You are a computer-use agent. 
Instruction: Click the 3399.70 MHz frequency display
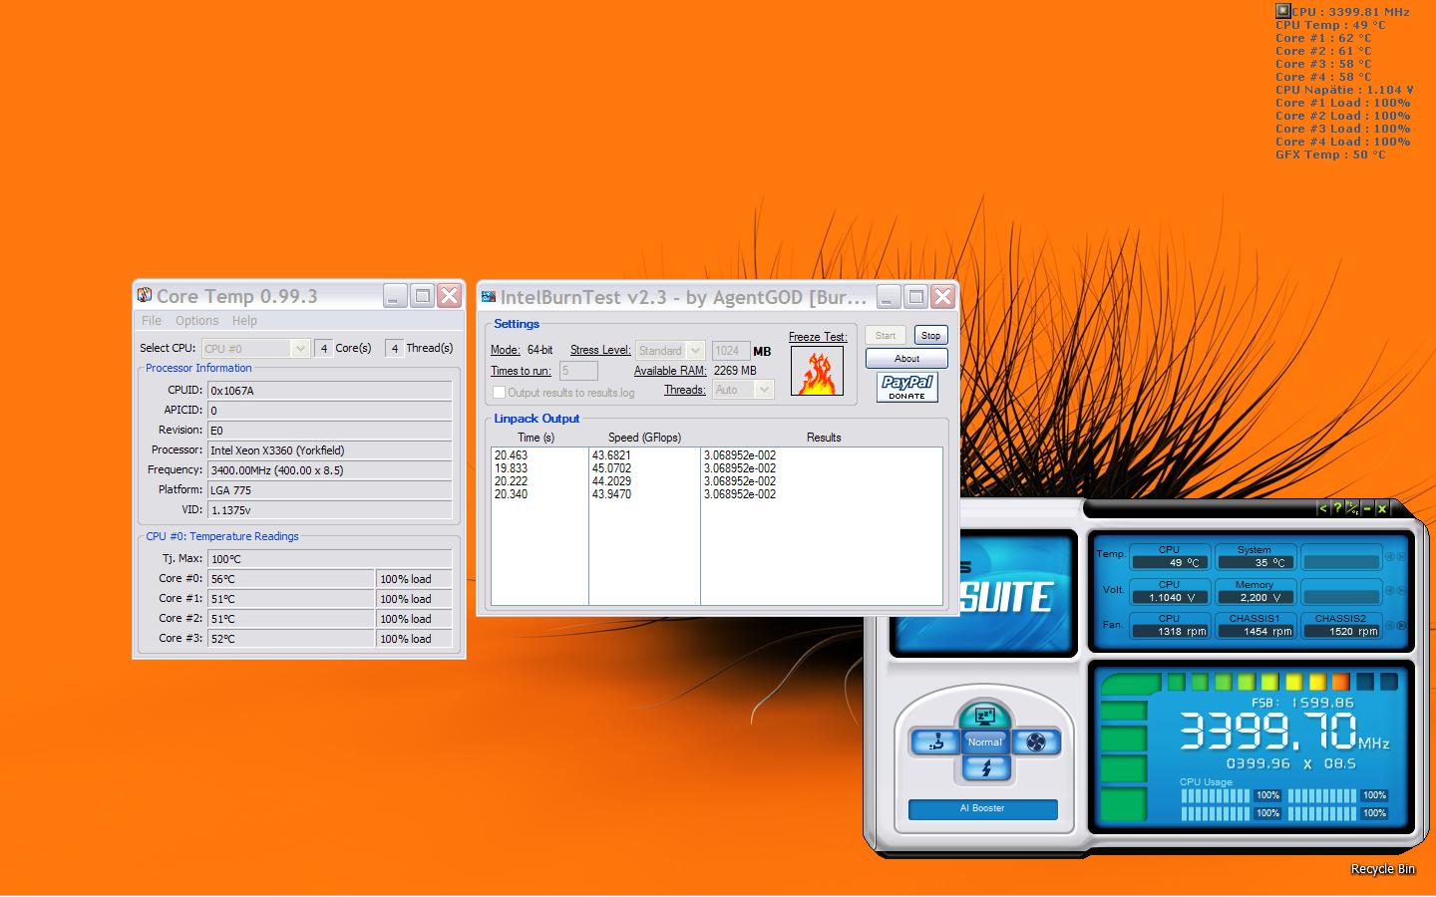click(x=1284, y=731)
